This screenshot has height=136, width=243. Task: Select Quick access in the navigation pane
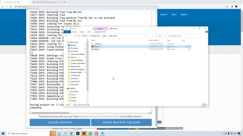pyautogui.click(x=74, y=42)
